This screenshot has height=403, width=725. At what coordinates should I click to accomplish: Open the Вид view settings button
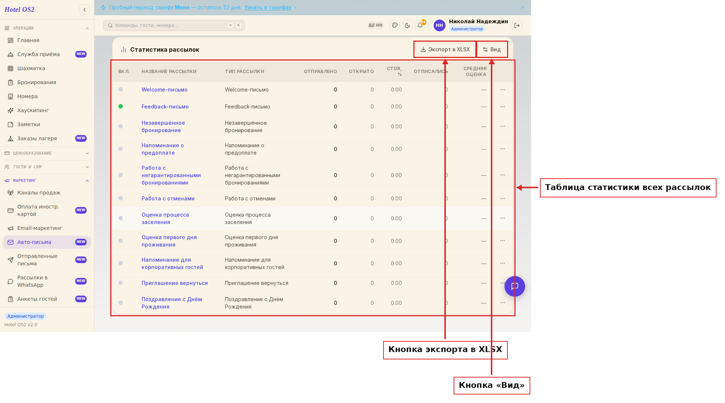[x=492, y=49]
